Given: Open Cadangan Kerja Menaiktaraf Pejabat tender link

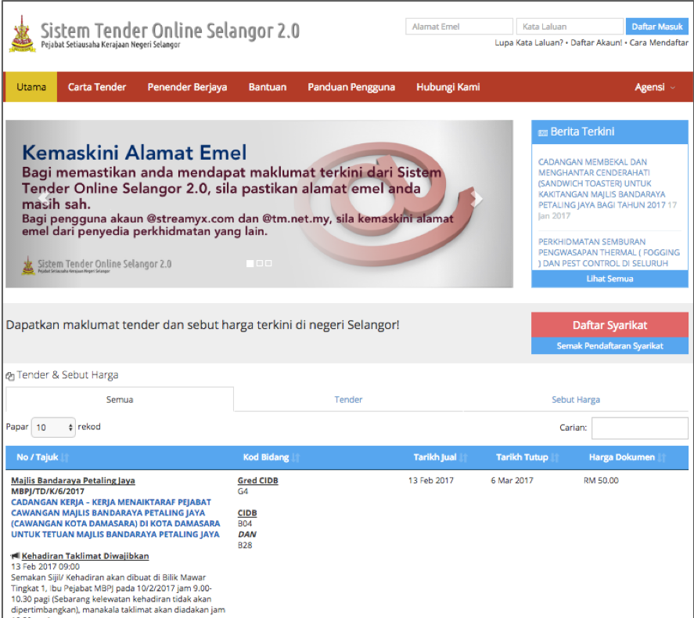Looking at the screenshot, I should (116, 519).
